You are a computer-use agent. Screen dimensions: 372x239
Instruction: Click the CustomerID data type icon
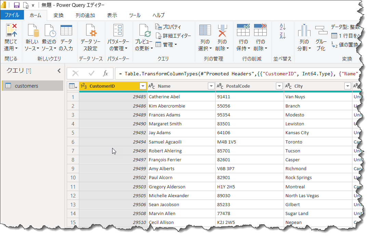pyautogui.click(x=84, y=86)
